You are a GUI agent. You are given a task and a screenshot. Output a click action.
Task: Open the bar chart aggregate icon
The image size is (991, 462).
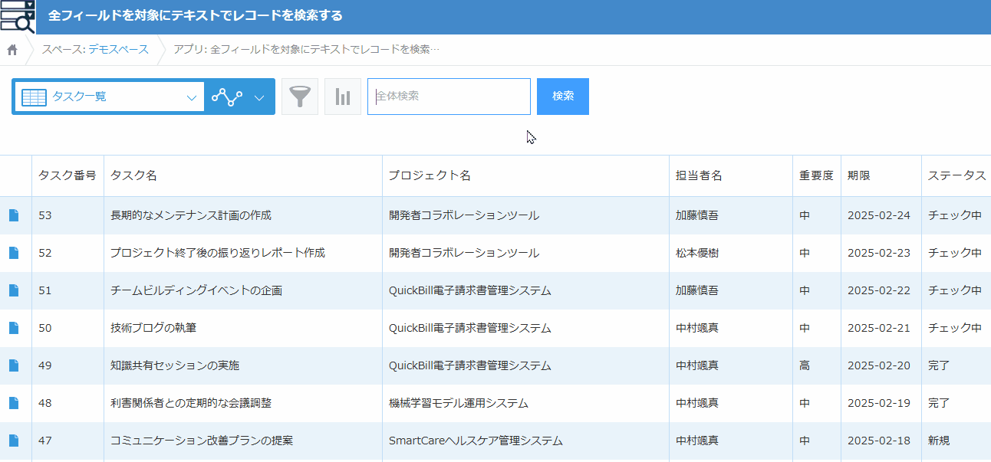click(343, 97)
